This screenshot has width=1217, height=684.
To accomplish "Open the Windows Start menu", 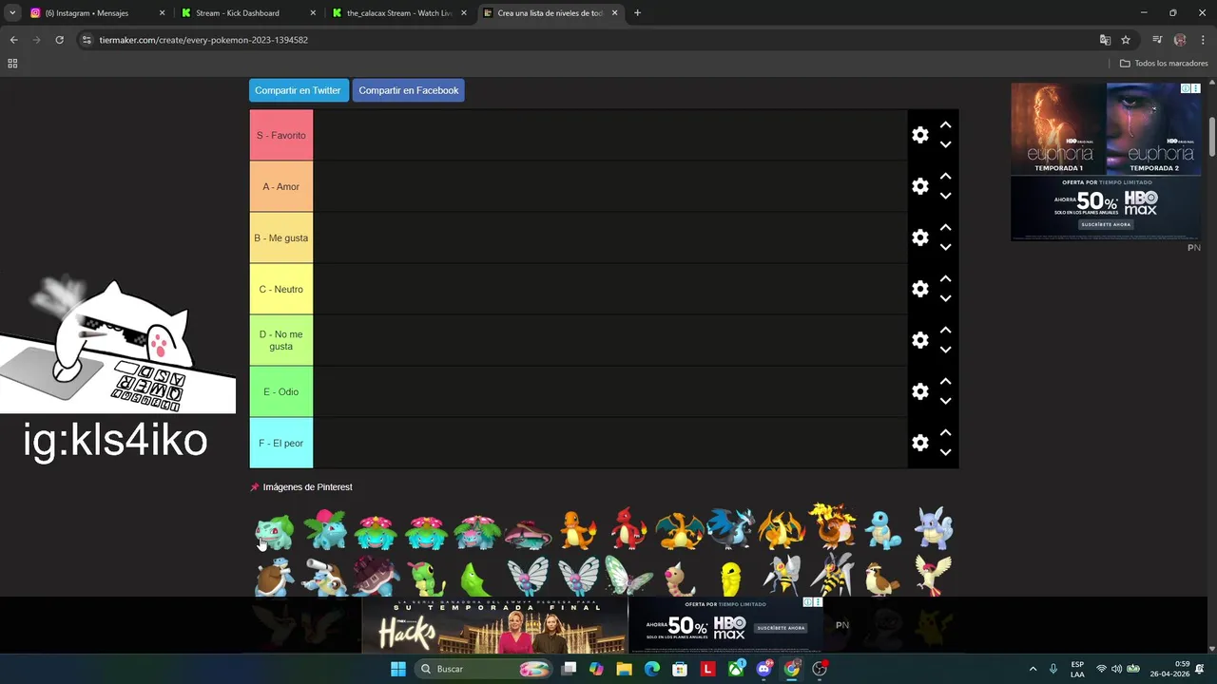I will point(398,669).
